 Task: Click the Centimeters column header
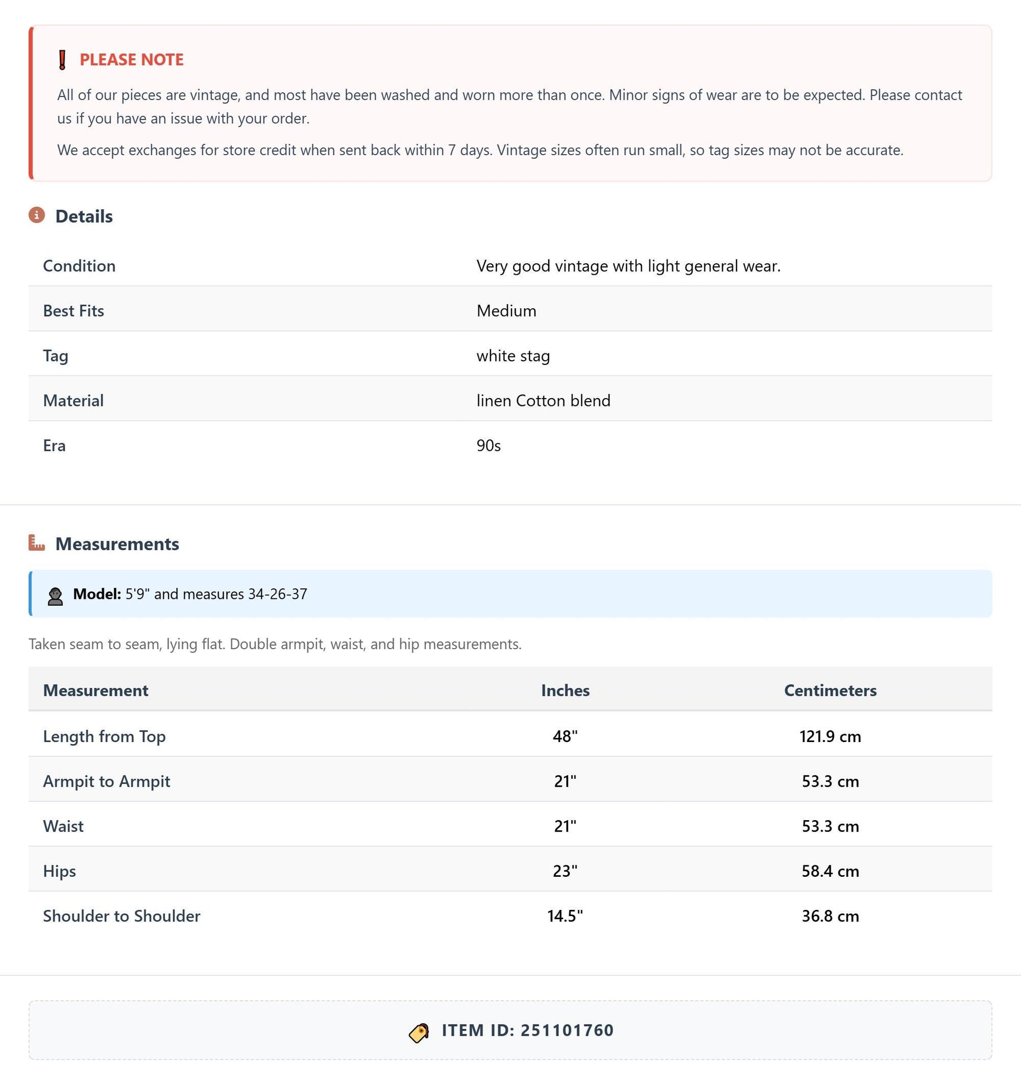[x=830, y=691]
